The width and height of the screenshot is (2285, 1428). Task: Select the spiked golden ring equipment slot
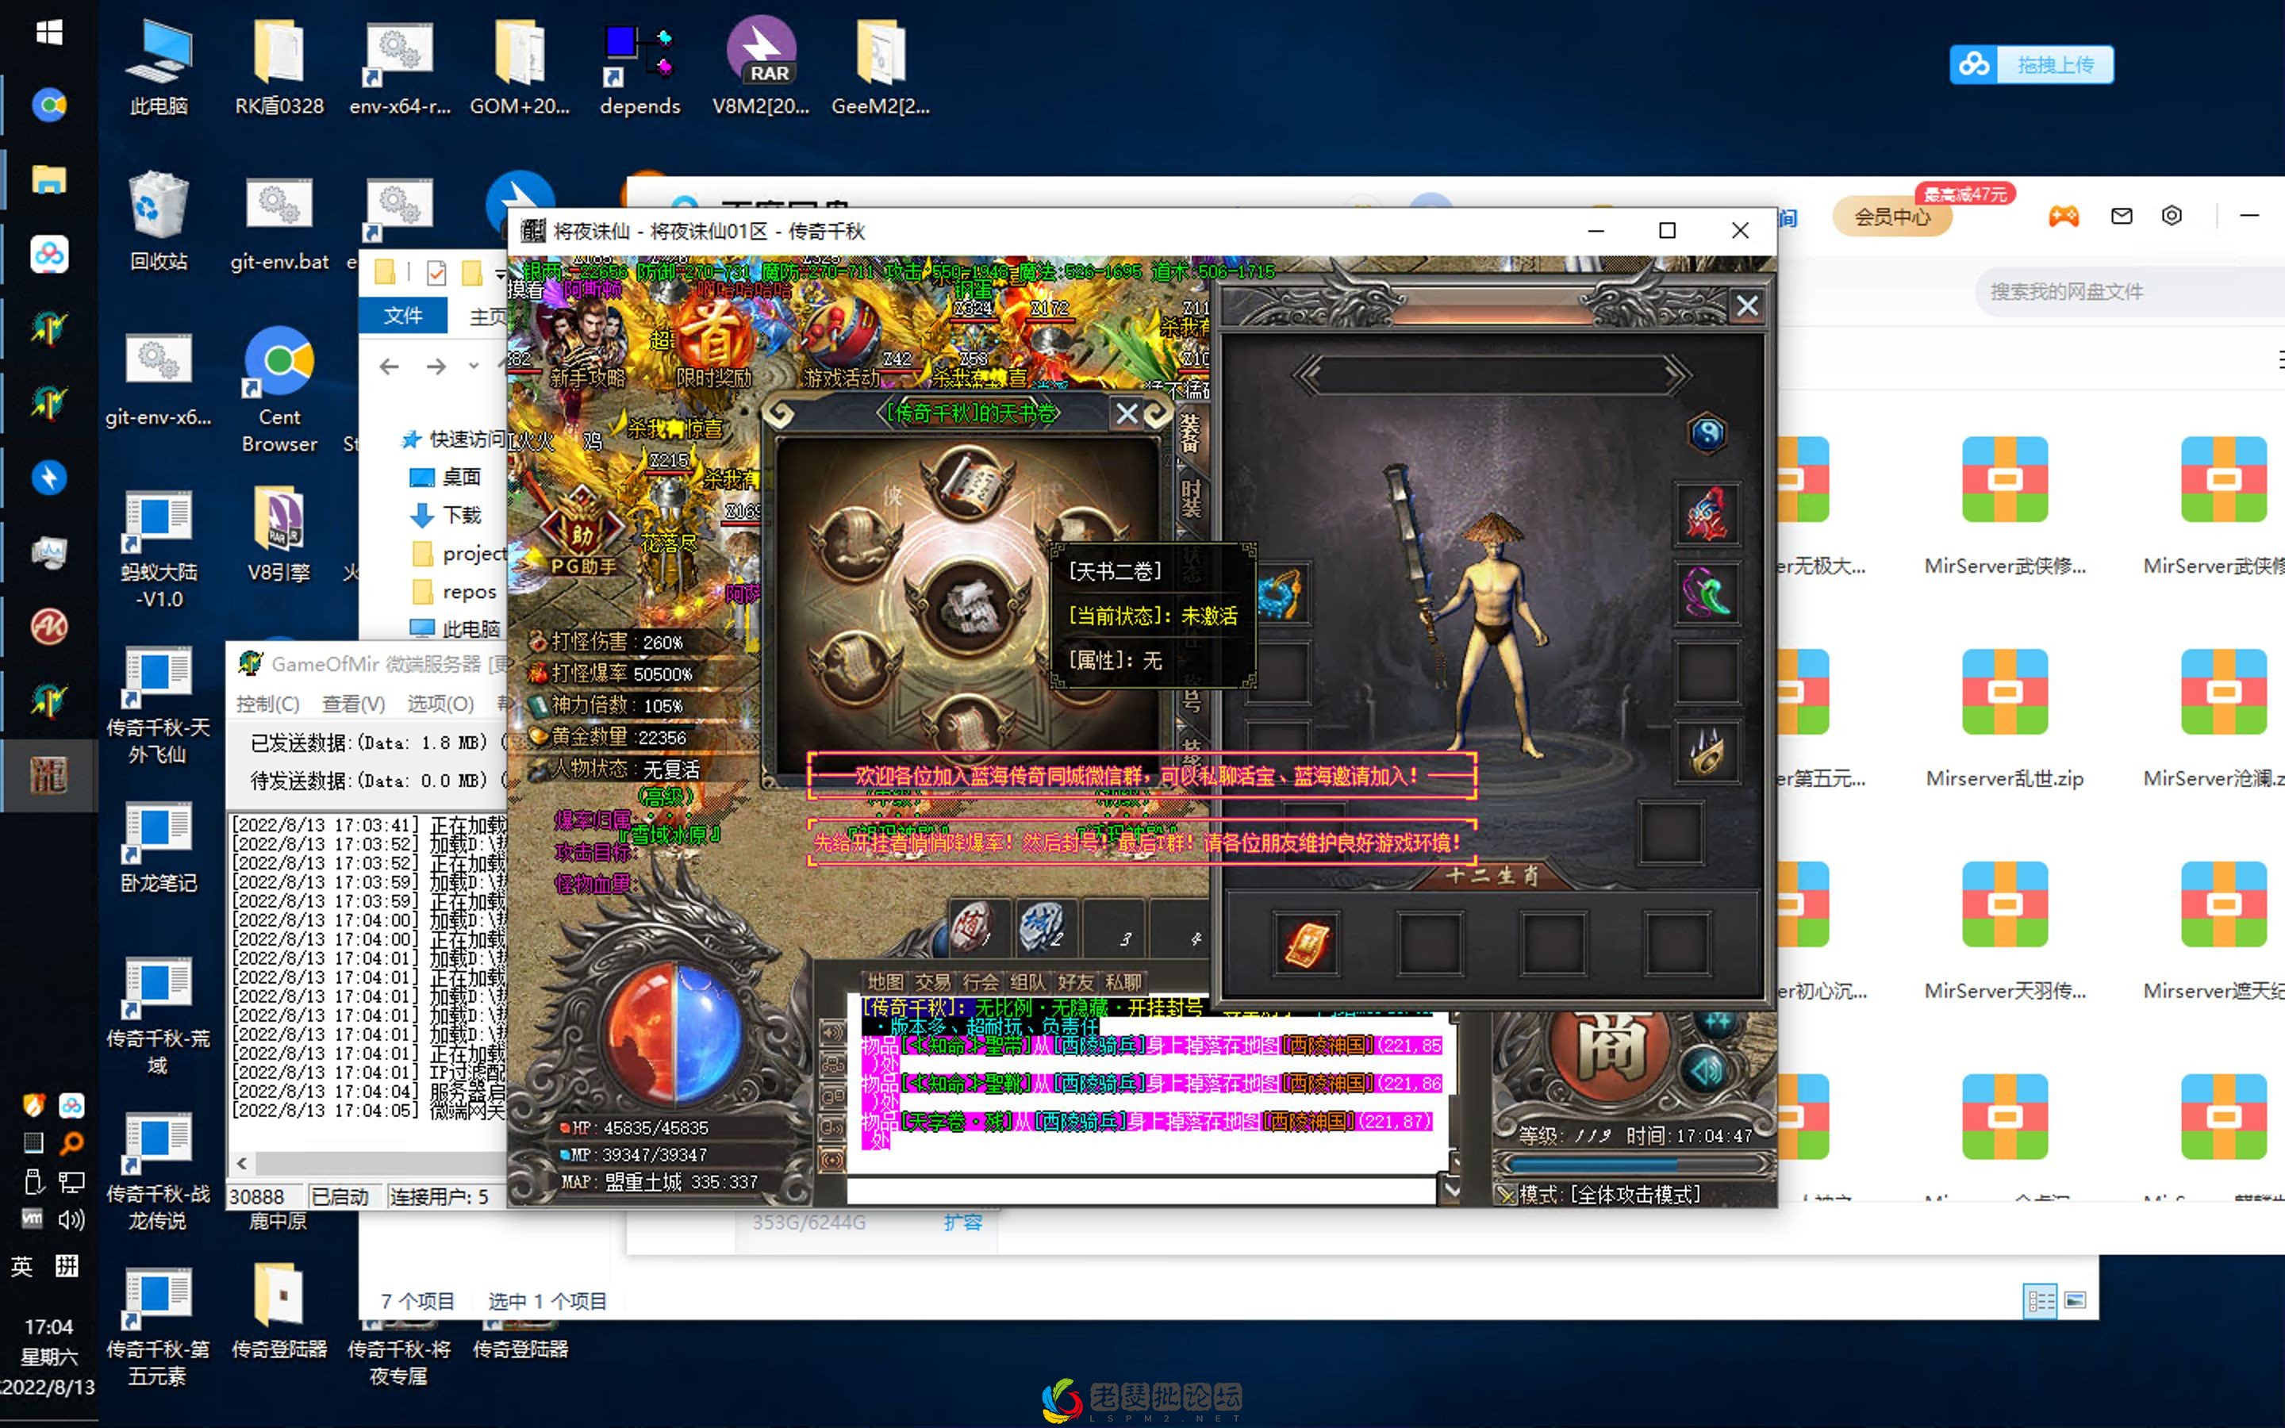(1707, 753)
